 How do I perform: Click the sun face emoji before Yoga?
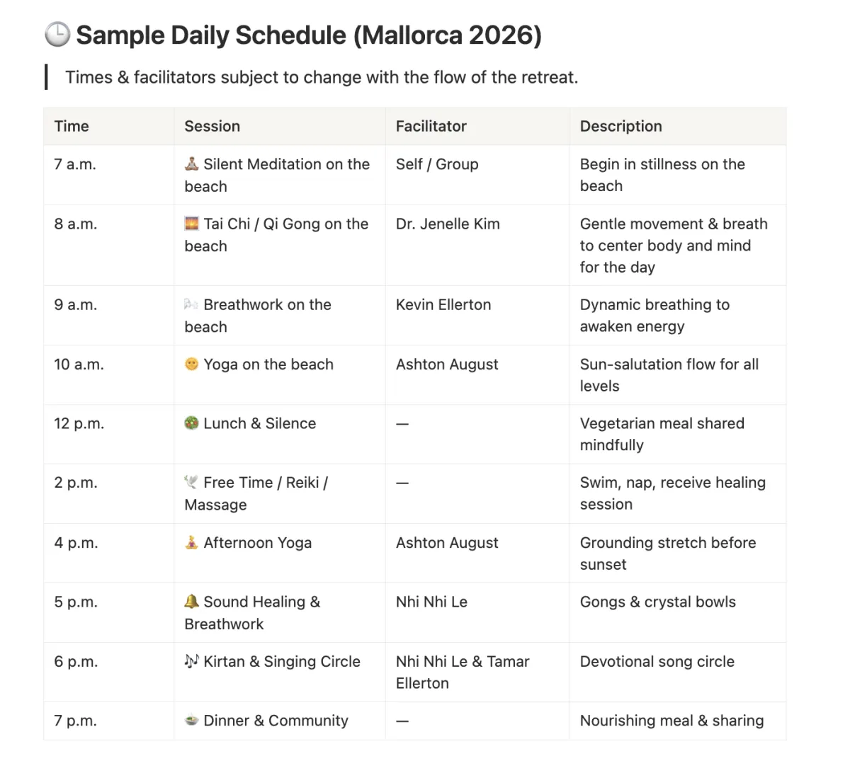point(191,364)
